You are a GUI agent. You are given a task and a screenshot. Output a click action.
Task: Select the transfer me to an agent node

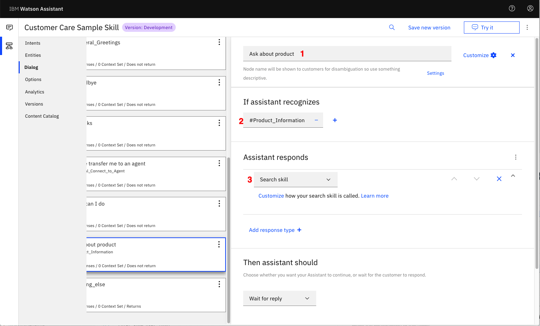coord(156,174)
